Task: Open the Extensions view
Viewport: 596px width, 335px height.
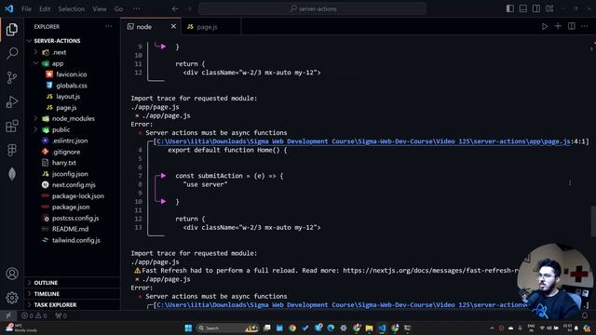Action: 12,126
